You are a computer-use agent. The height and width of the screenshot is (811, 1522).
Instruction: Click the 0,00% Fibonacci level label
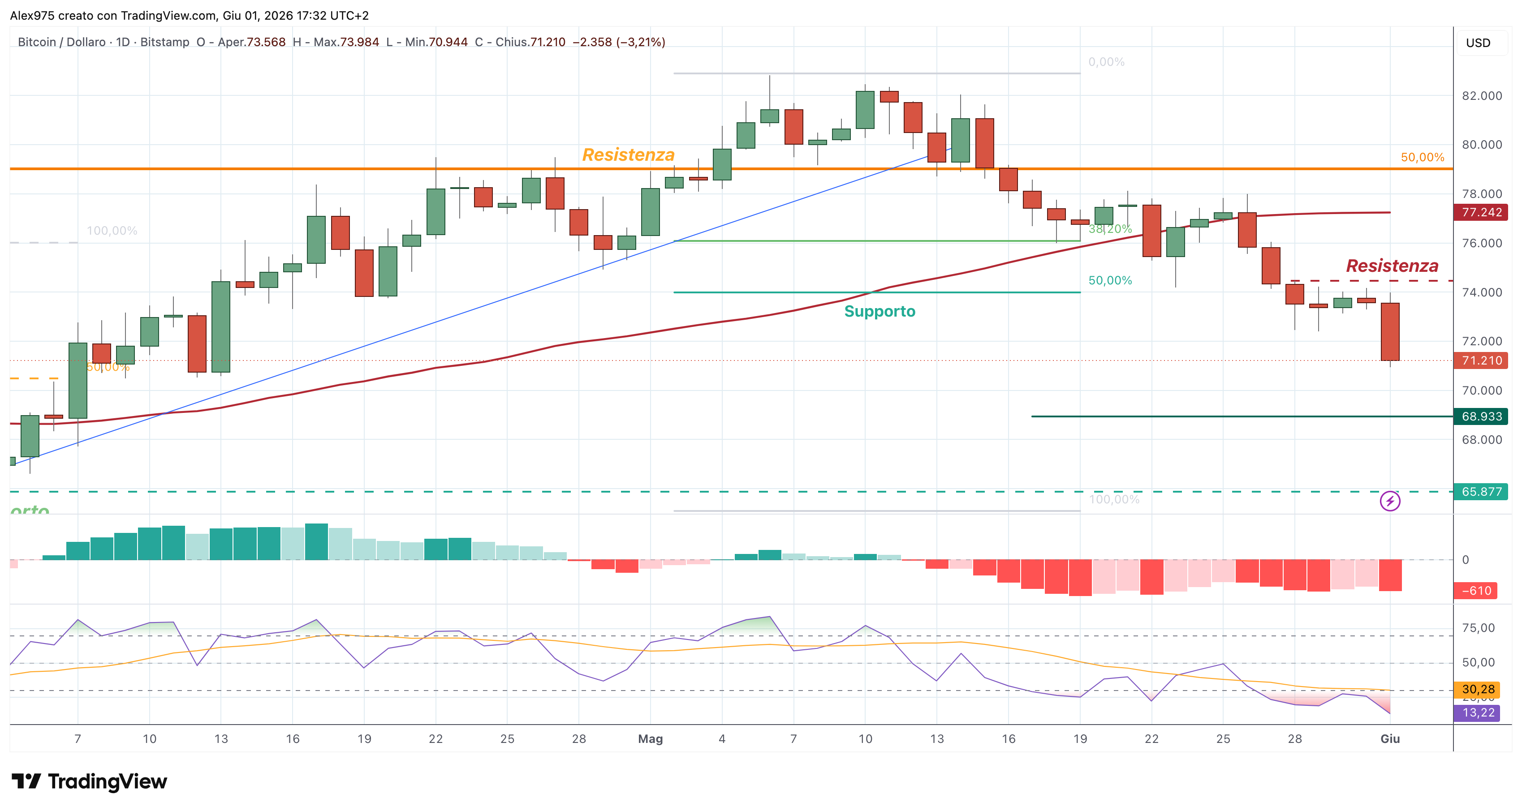point(1106,62)
